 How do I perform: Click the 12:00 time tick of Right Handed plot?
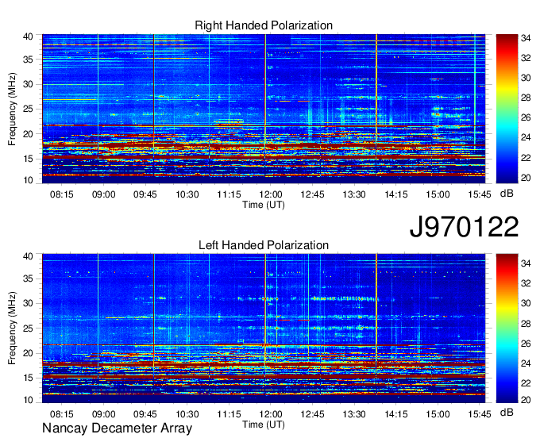tap(271, 194)
